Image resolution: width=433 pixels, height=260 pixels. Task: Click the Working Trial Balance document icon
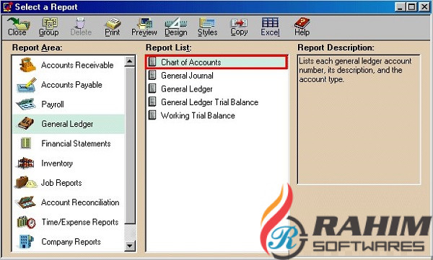pos(152,115)
